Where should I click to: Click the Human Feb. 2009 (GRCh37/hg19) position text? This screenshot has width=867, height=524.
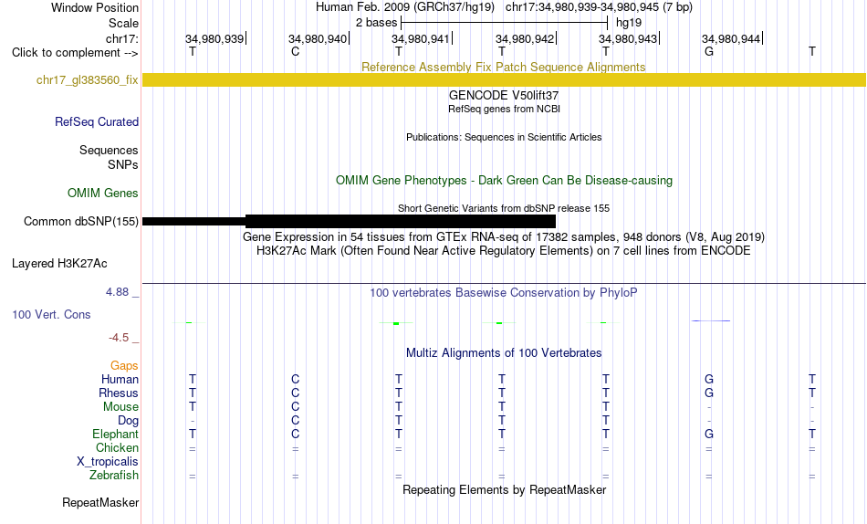404,7
